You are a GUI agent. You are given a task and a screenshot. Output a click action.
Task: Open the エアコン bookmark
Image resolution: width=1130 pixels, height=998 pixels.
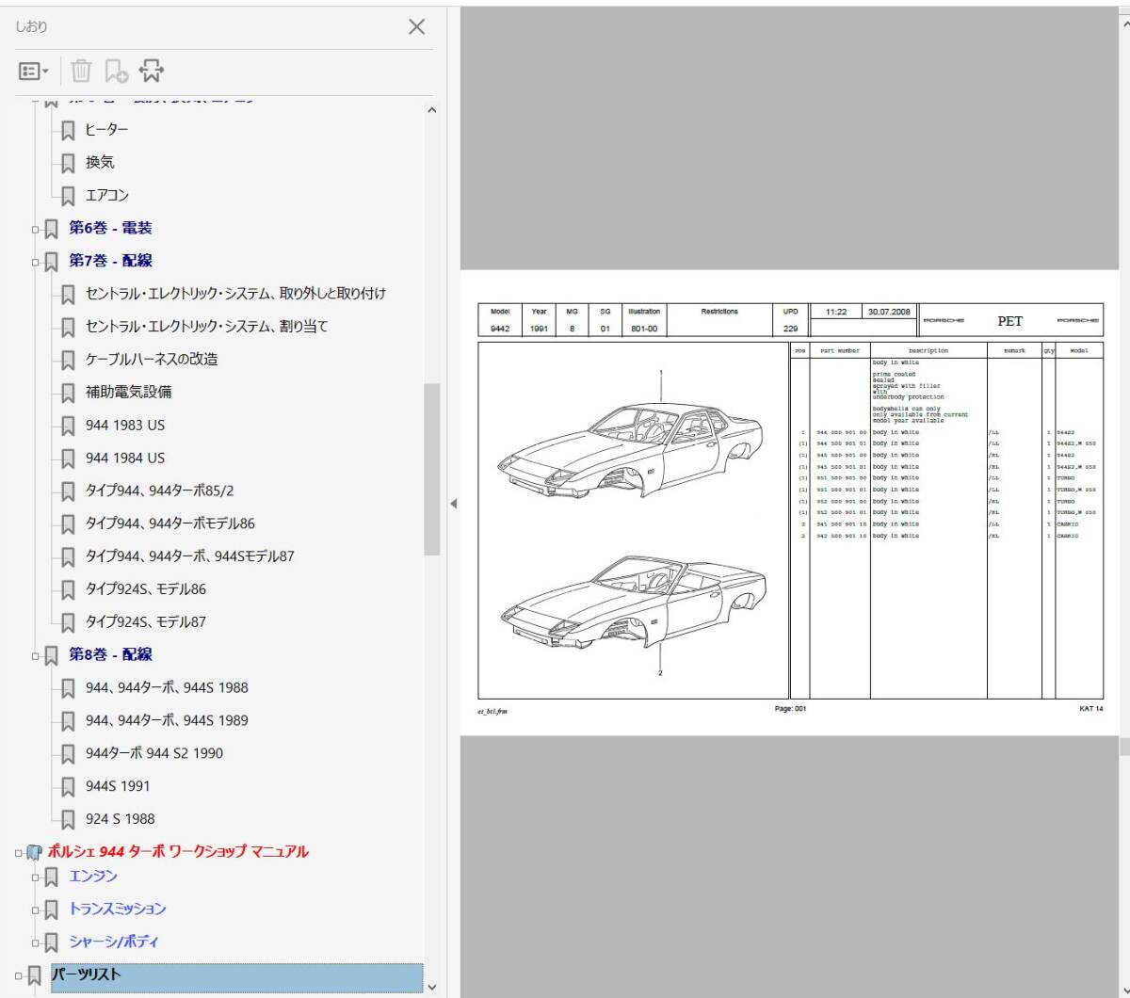click(x=106, y=195)
